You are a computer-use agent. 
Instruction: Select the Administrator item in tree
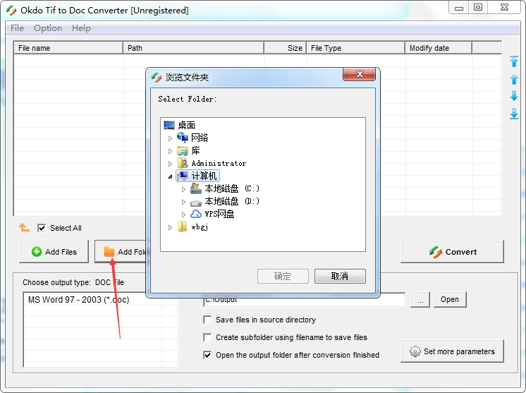pyautogui.click(x=219, y=164)
